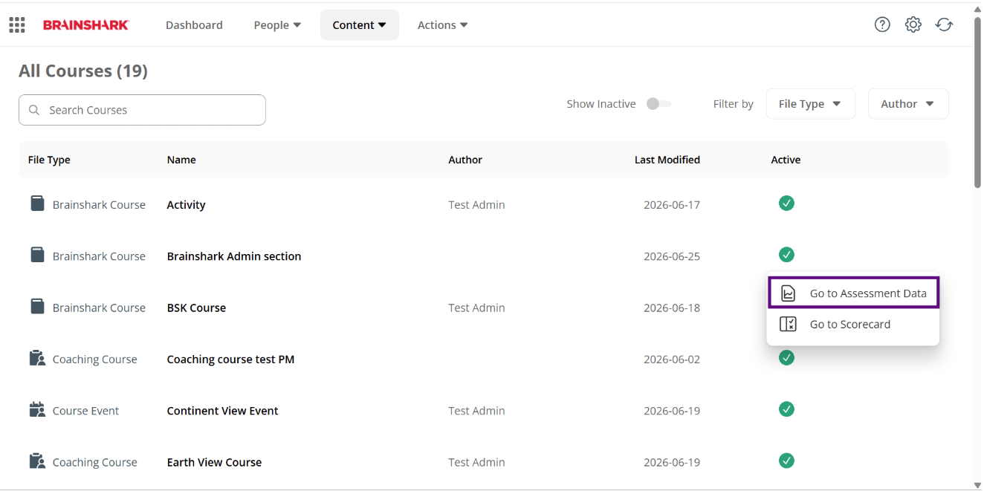Click the All Courses (19) heading
984x491 pixels.
(83, 71)
